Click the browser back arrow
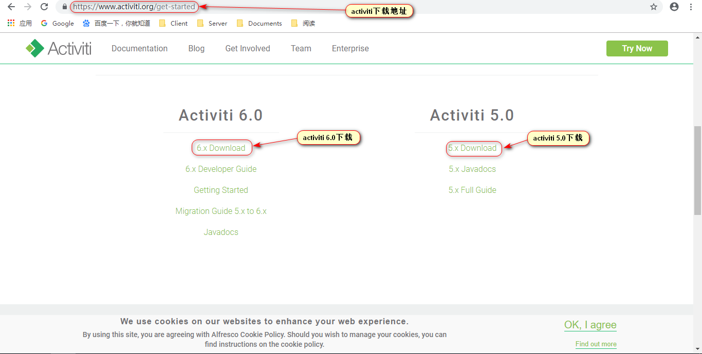Image resolution: width=702 pixels, height=354 pixels. point(11,7)
